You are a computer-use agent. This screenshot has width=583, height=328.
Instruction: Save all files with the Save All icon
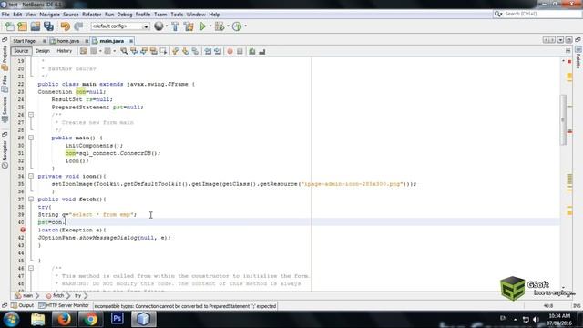pos(48,26)
